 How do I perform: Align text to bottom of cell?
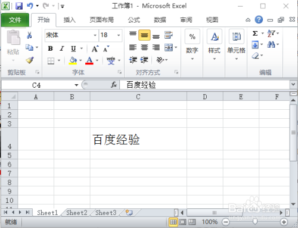click(x=156, y=36)
